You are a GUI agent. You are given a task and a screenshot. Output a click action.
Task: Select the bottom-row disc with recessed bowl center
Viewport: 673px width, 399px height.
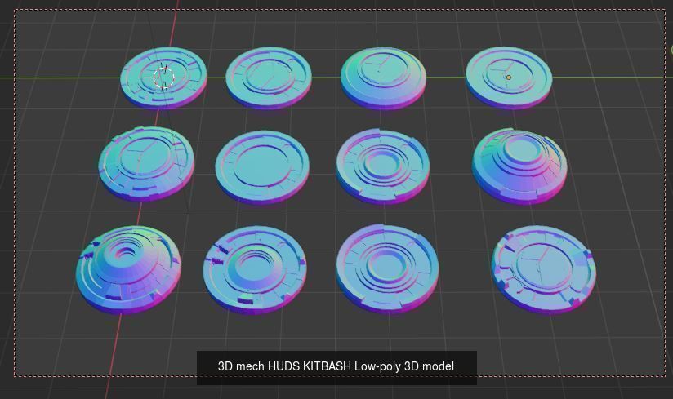255,270
